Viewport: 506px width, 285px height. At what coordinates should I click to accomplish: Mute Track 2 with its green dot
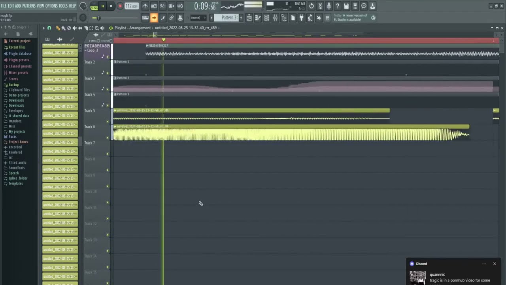[108, 73]
